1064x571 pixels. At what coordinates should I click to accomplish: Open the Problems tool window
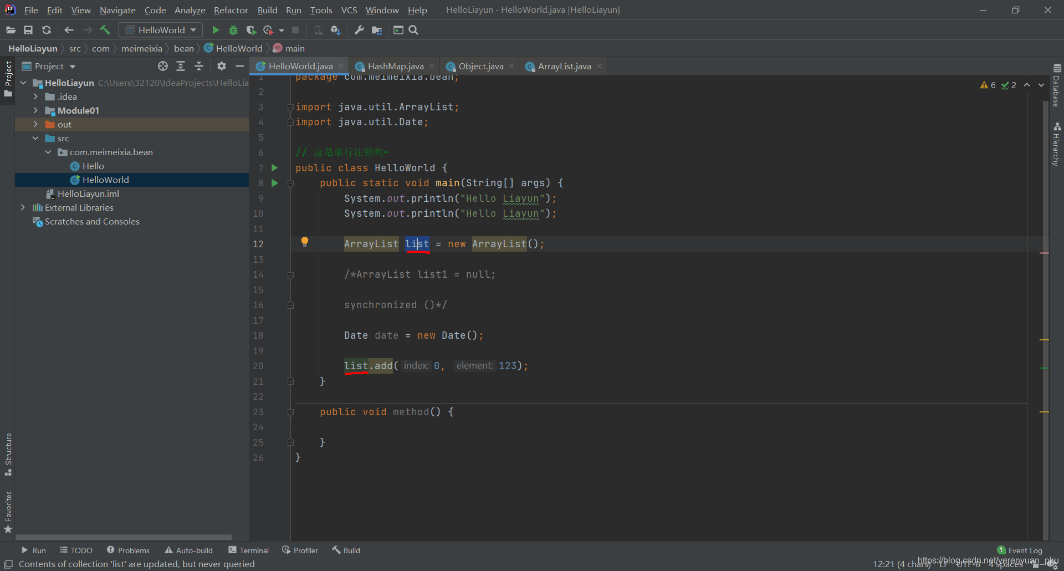click(128, 550)
